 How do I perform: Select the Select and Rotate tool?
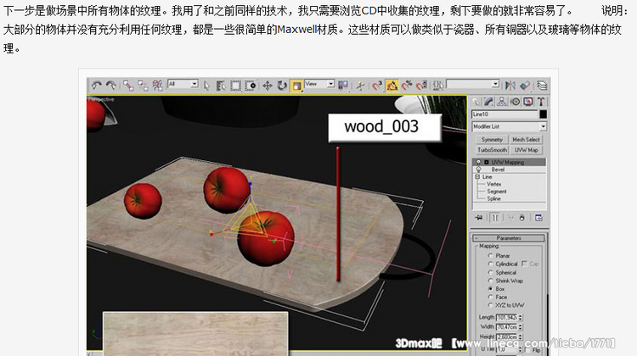[x=282, y=86]
